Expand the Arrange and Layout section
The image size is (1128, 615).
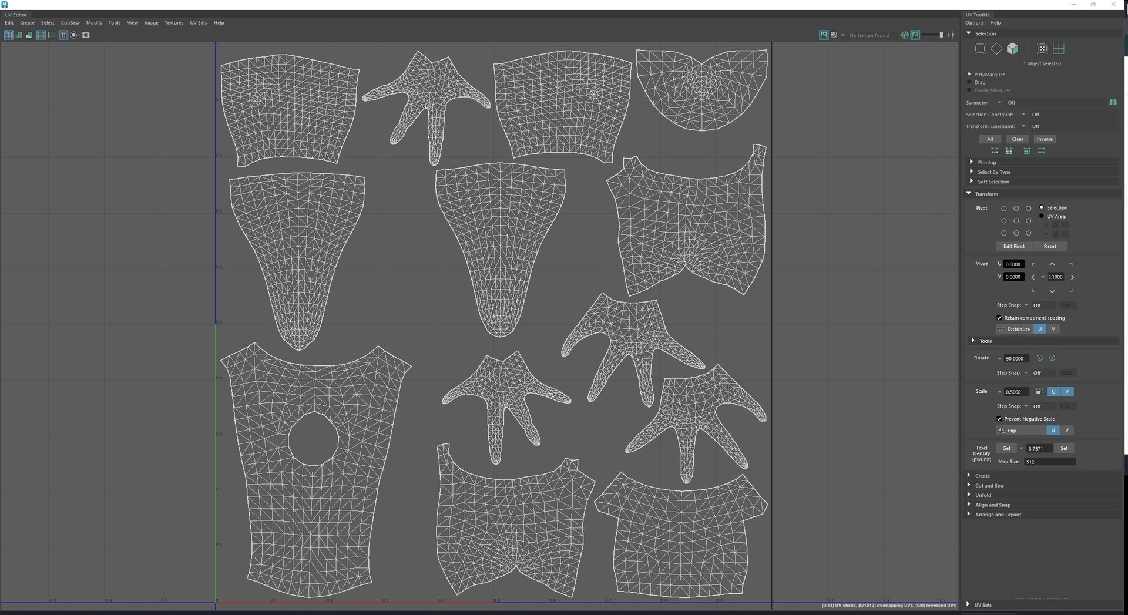(x=1043, y=515)
